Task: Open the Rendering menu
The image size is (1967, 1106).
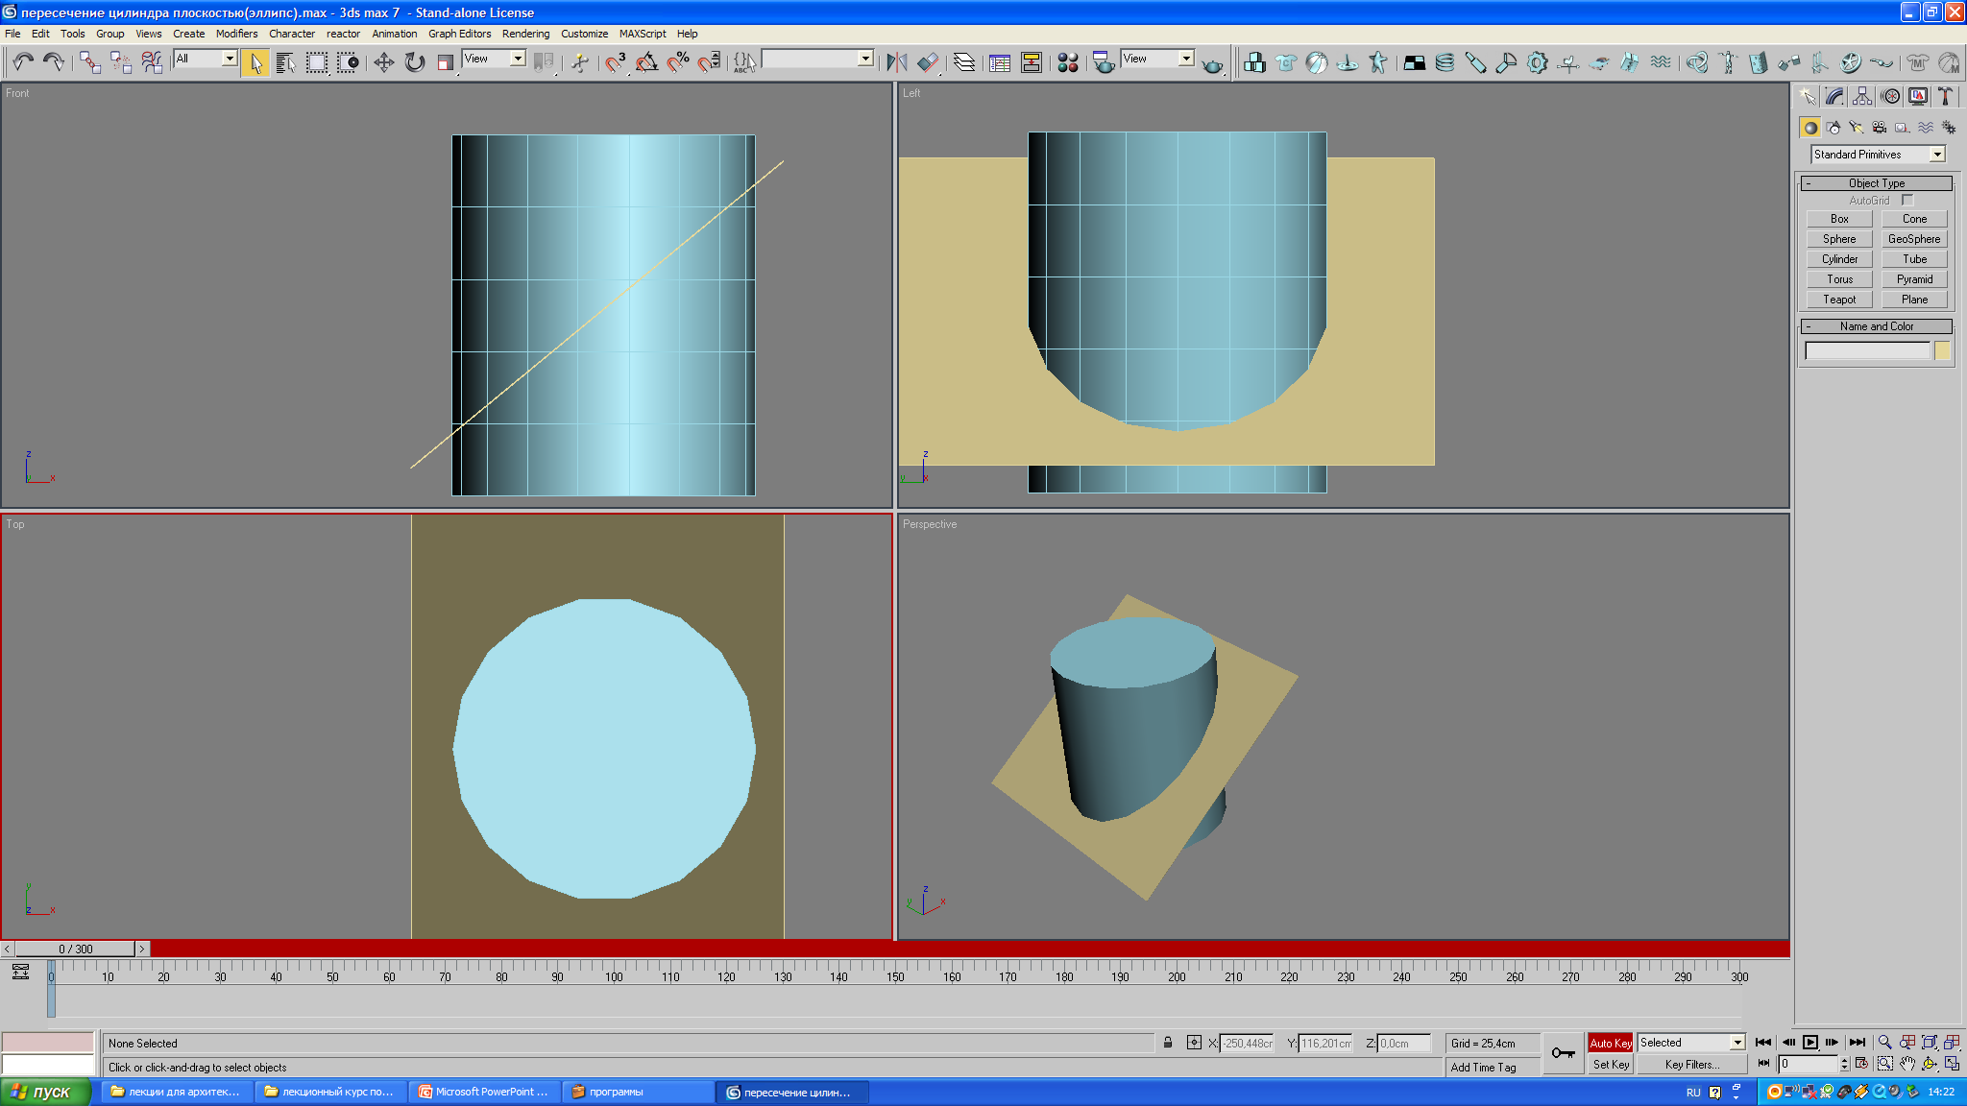Action: pyautogui.click(x=525, y=34)
